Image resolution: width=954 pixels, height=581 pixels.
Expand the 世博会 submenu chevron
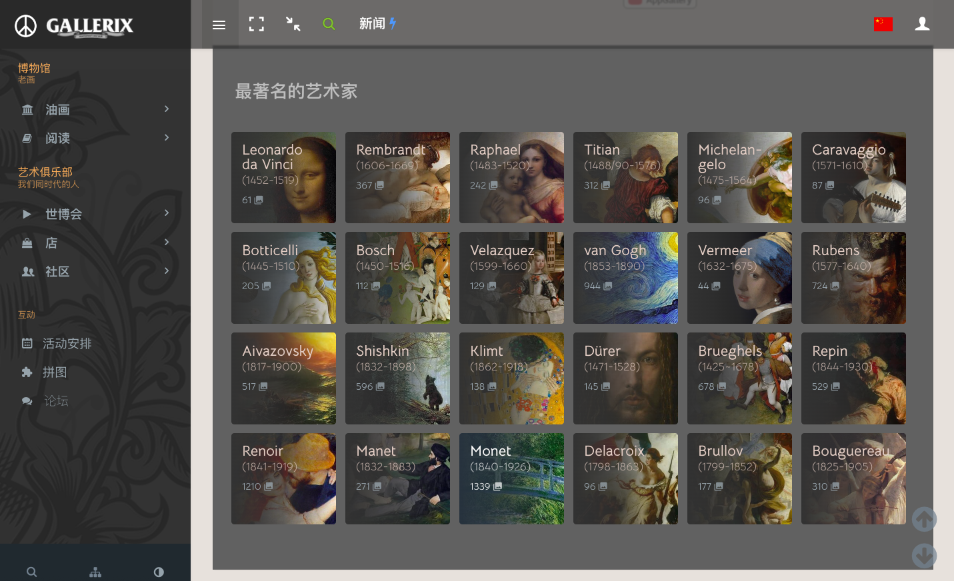(x=167, y=213)
